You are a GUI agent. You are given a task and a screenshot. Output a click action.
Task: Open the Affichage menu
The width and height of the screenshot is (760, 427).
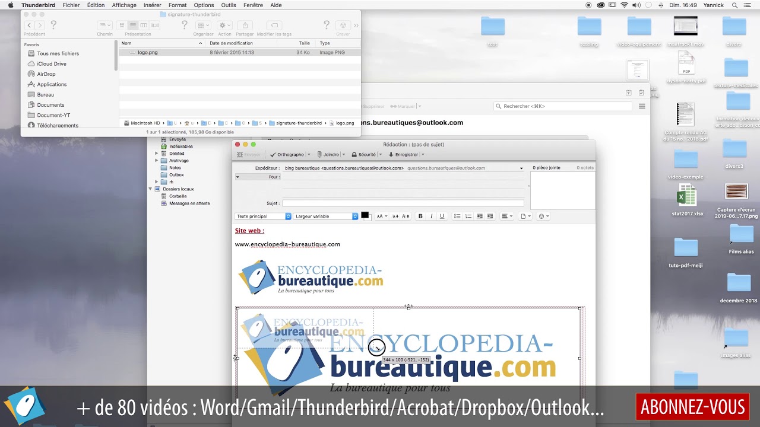(x=124, y=5)
